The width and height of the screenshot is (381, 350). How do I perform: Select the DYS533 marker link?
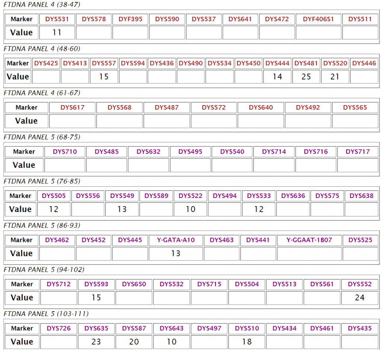pos(259,196)
